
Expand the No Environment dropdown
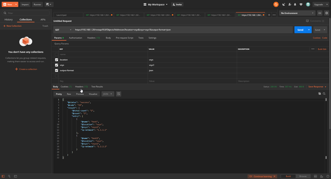coord(297,13)
